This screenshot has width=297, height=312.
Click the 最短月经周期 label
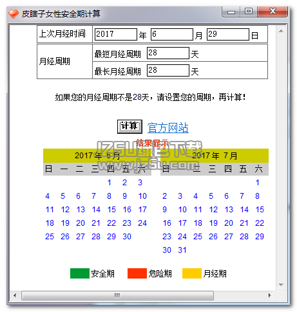118,54
